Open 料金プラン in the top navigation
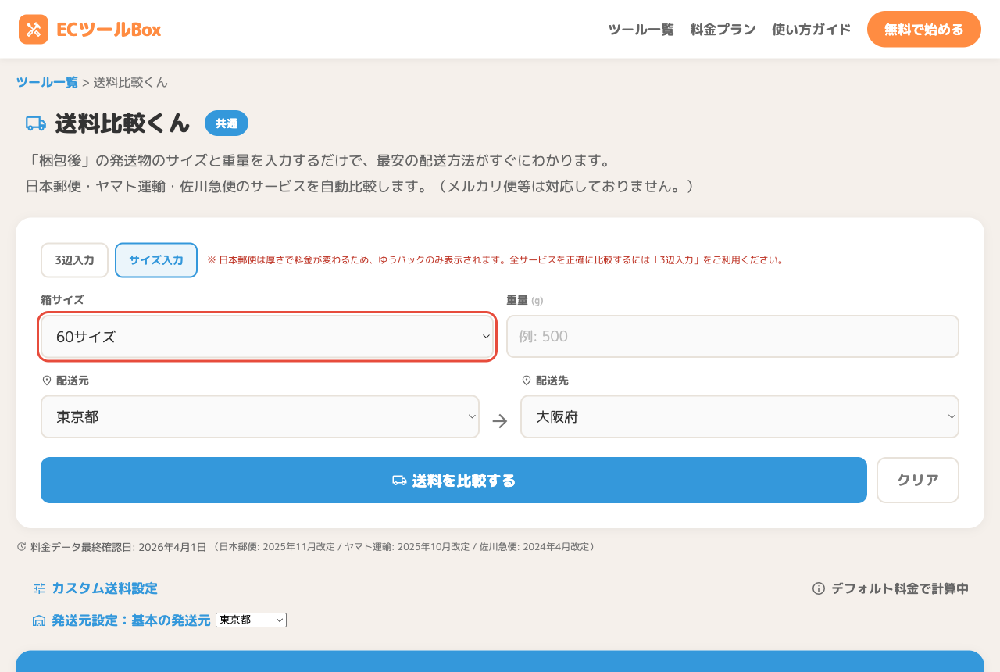The width and height of the screenshot is (1000, 672). tap(723, 30)
